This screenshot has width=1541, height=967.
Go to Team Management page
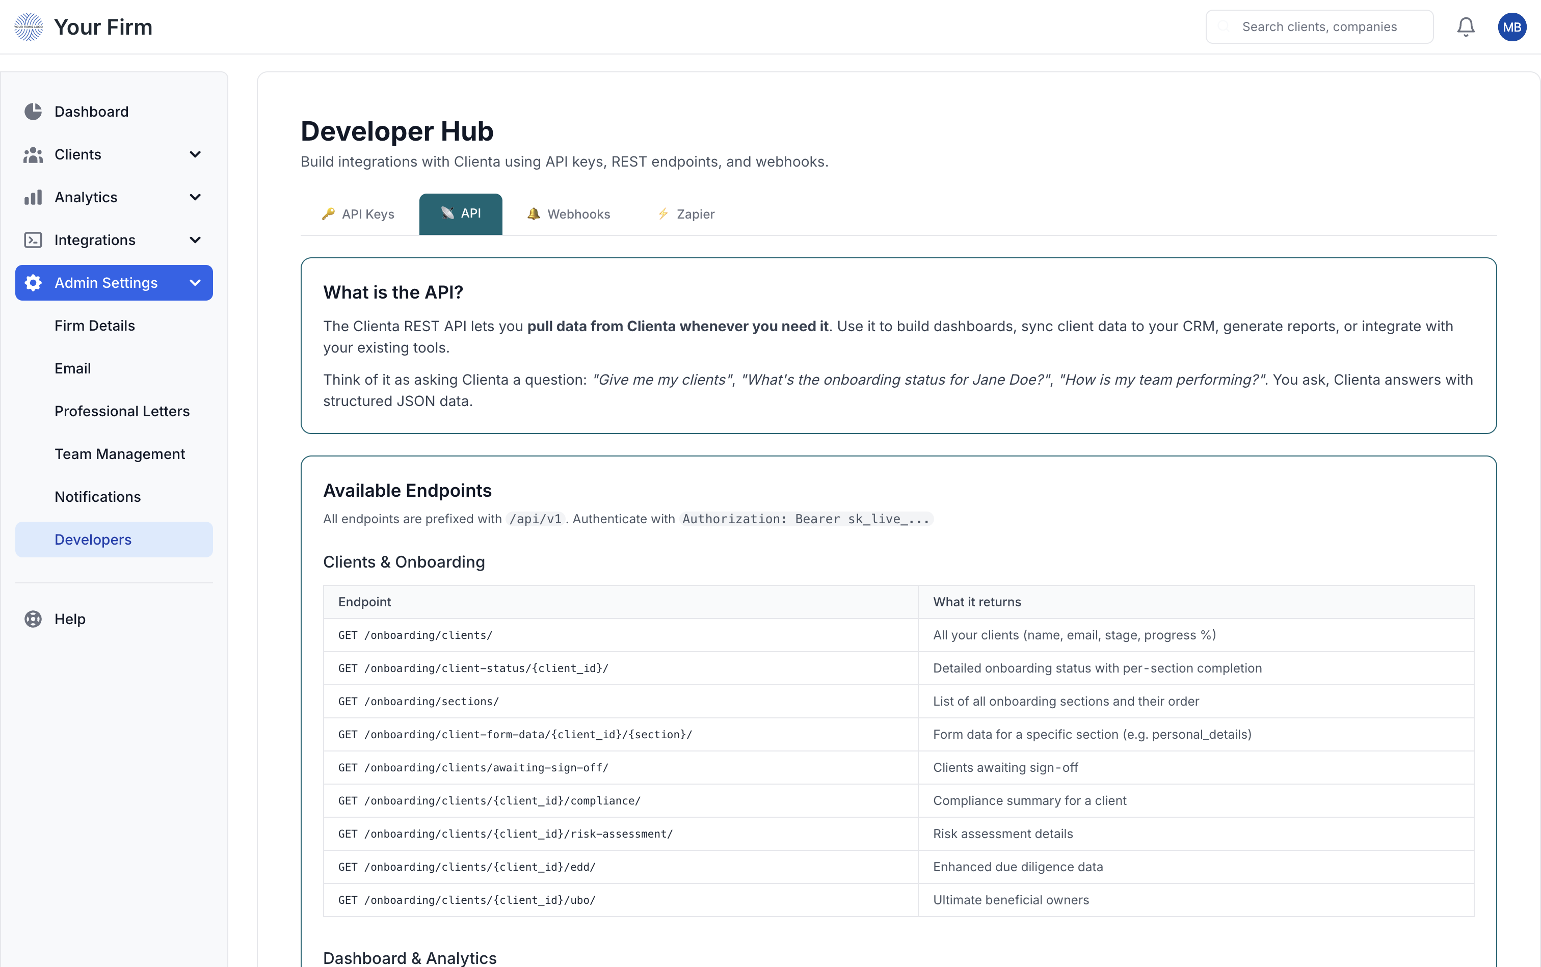pos(120,454)
